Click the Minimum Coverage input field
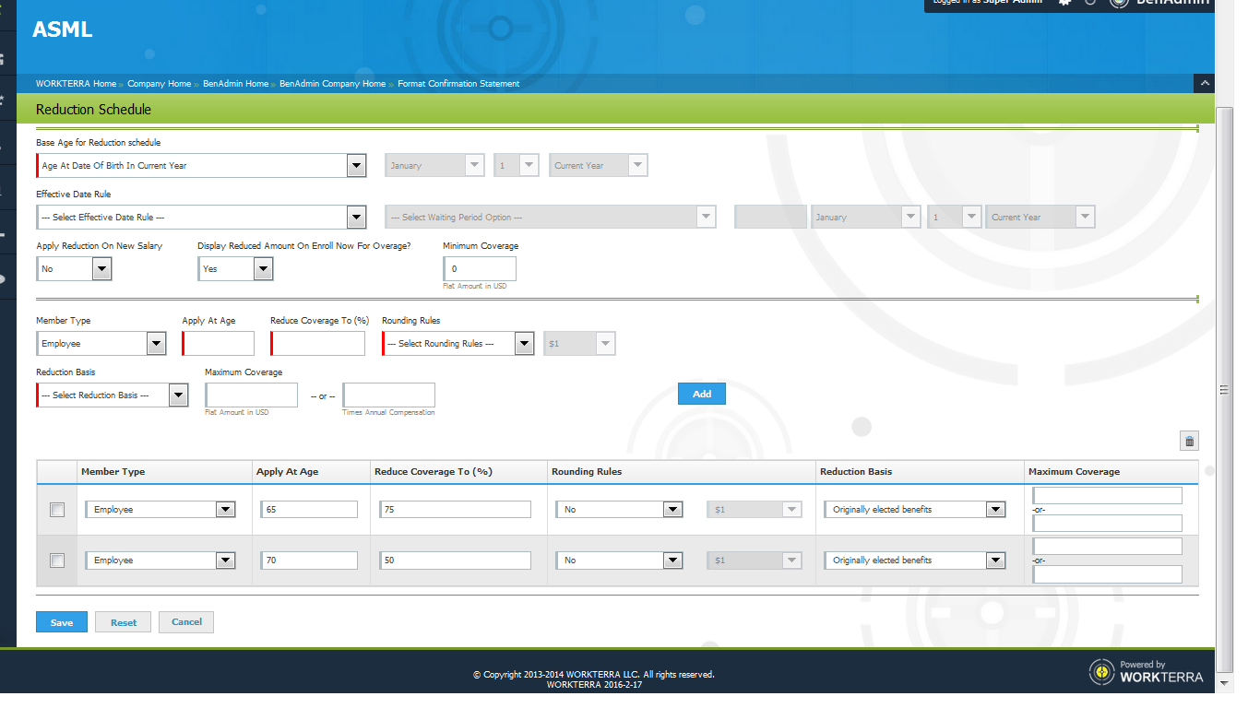Screen dimensions: 1260x708 (481, 269)
